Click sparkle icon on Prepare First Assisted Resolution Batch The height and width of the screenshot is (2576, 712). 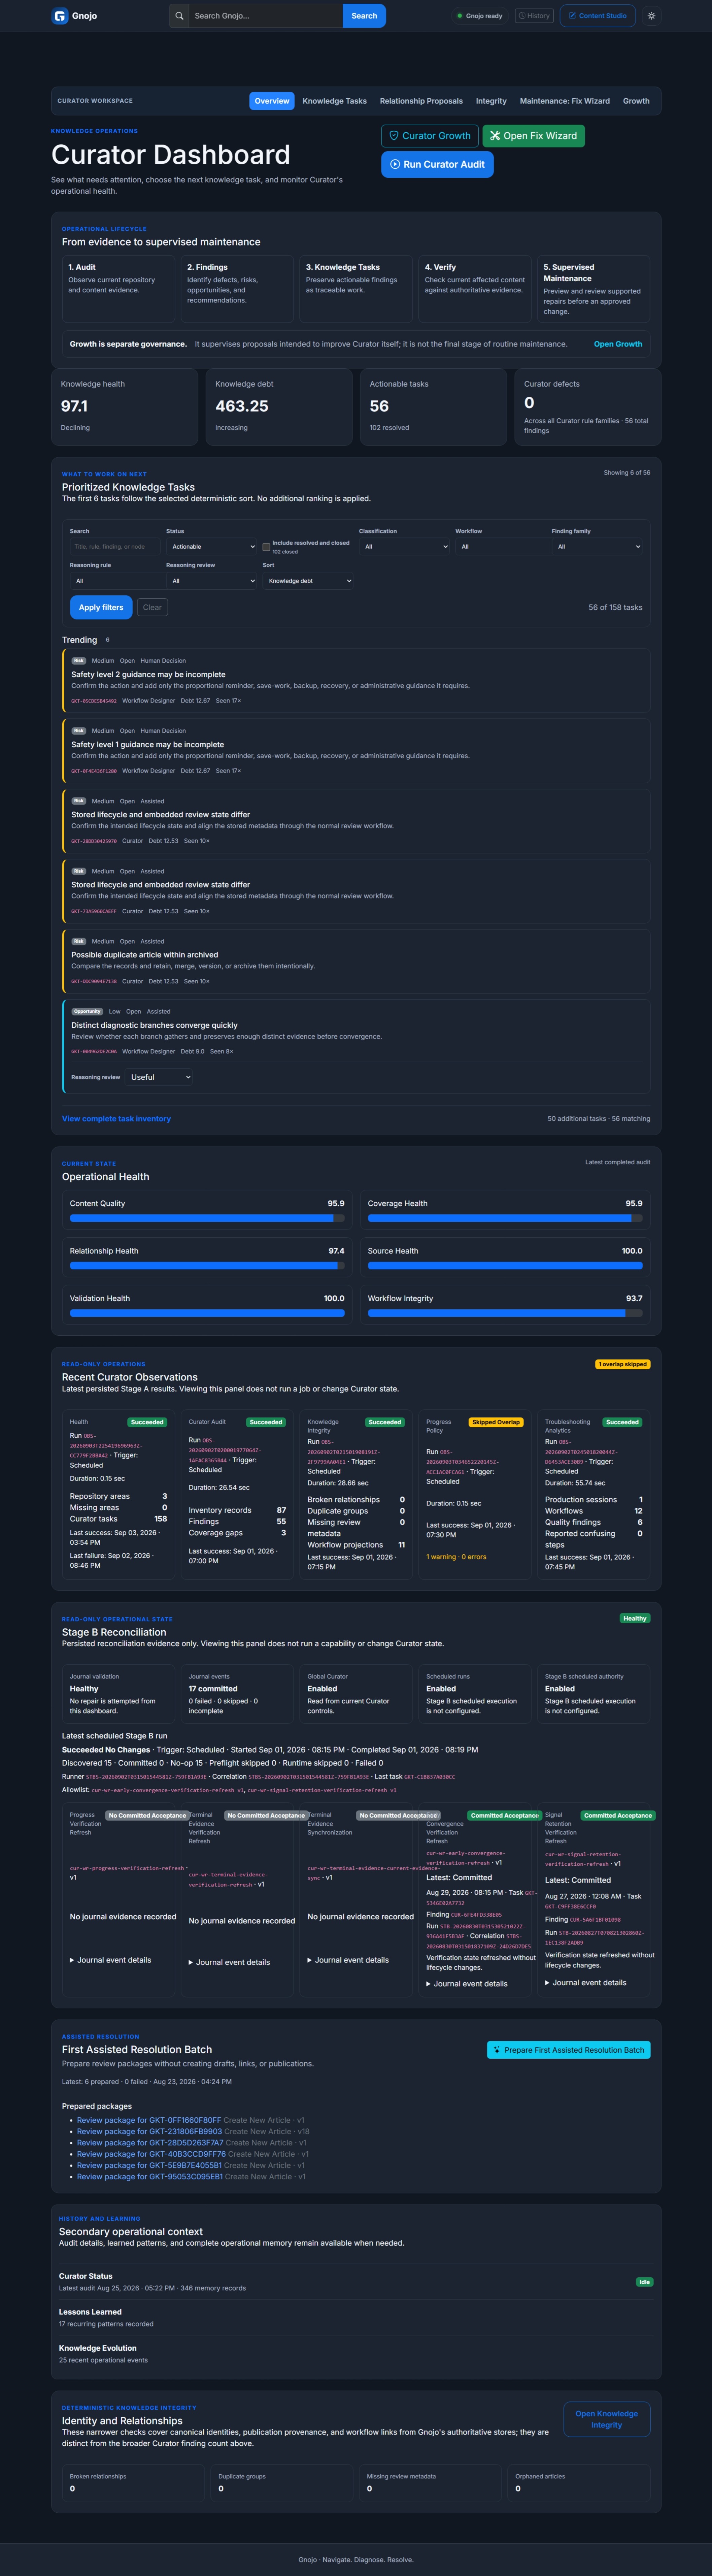click(x=497, y=2050)
